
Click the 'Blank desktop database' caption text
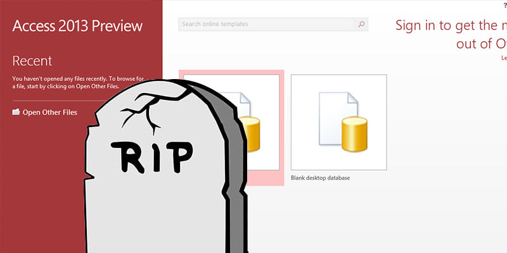tap(320, 178)
